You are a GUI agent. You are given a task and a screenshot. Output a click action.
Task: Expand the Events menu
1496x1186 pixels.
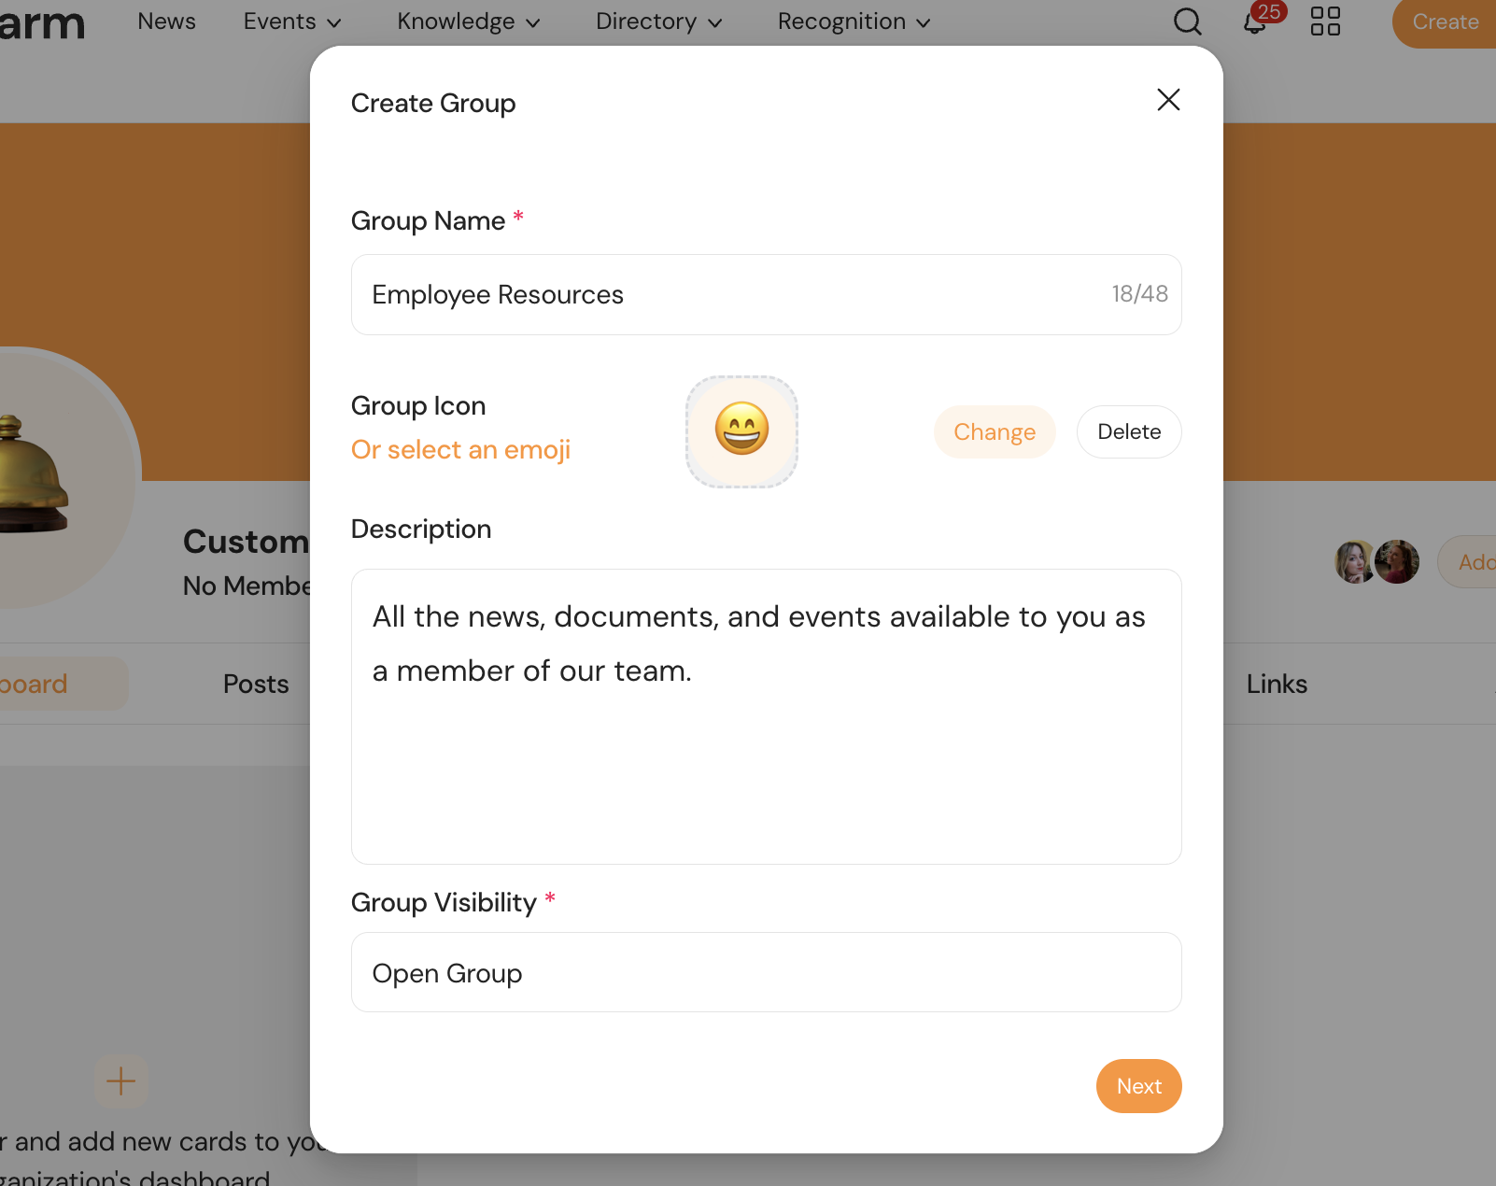point(291,21)
